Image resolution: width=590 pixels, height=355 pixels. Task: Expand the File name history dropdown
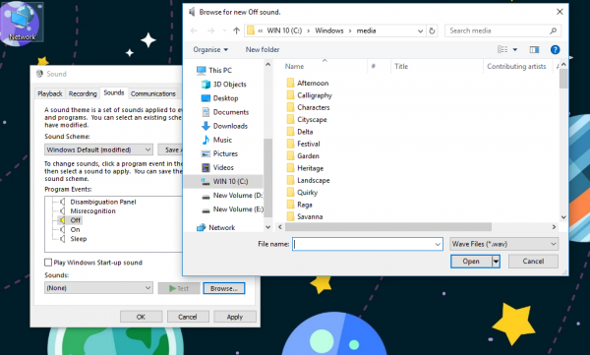point(438,244)
